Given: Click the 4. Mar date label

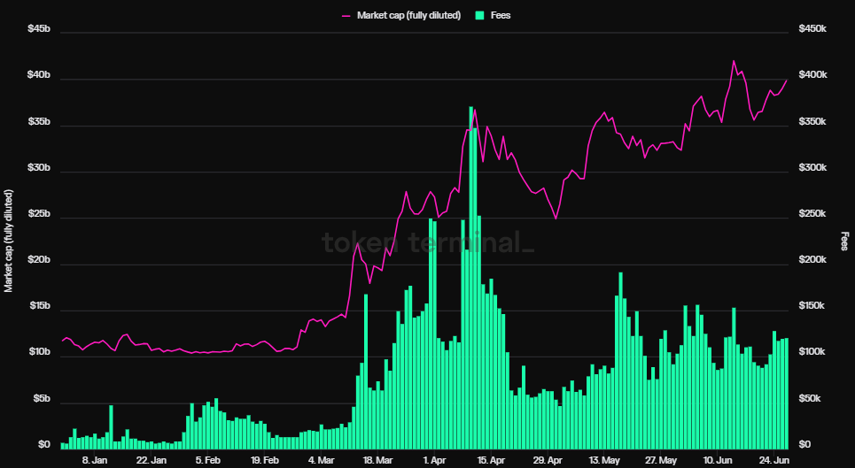Looking at the screenshot, I should point(322,460).
